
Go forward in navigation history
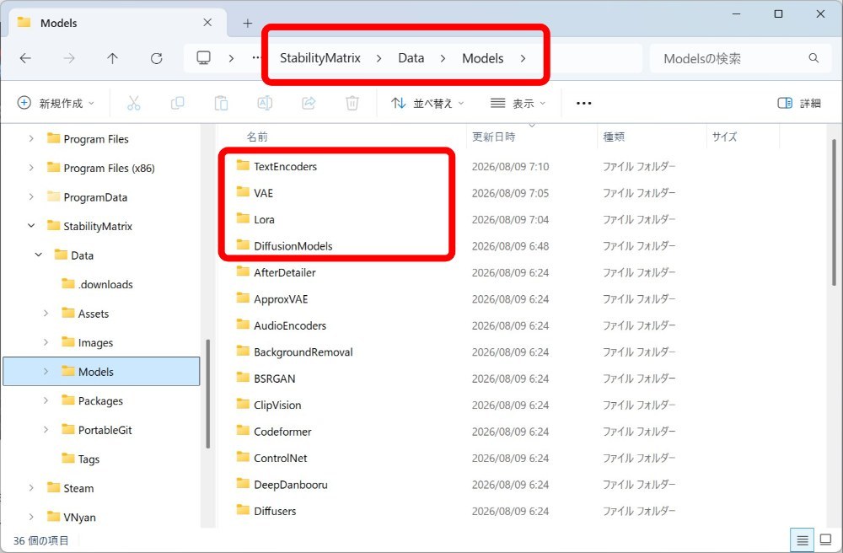69,58
